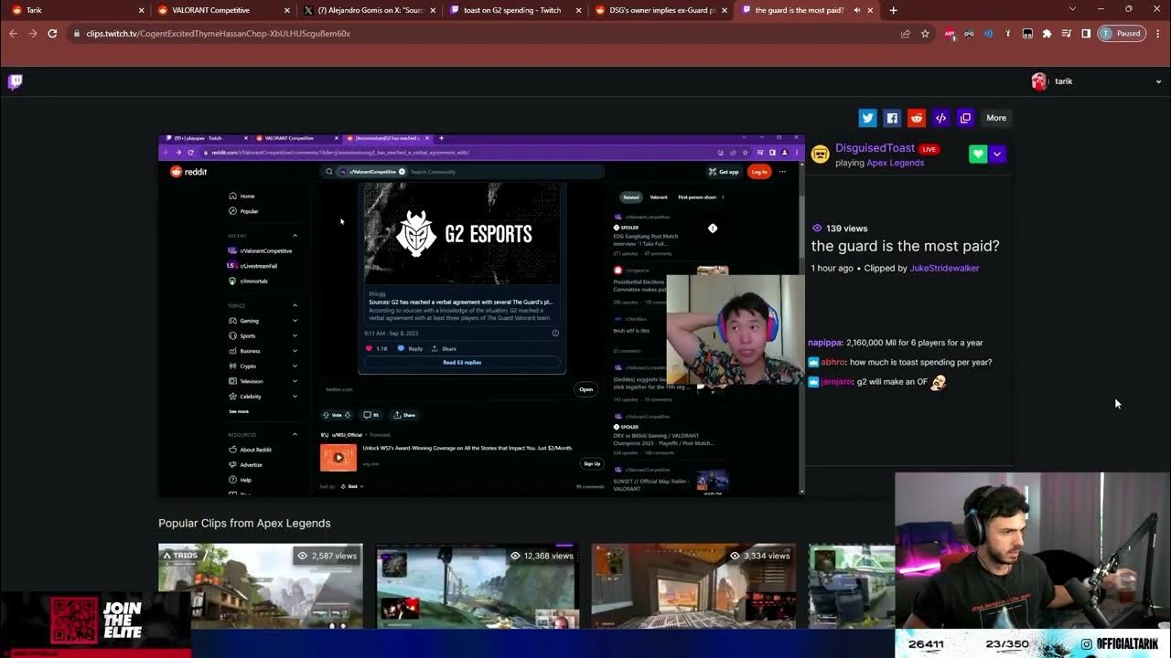The width and height of the screenshot is (1171, 658).
Task: Close the 'the guard is the most paid?' tab
Action: 872,10
